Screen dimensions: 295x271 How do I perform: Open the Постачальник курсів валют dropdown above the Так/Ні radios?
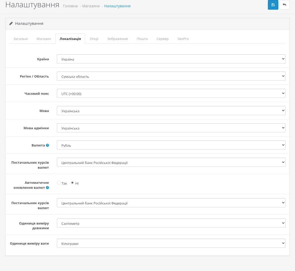(171, 162)
